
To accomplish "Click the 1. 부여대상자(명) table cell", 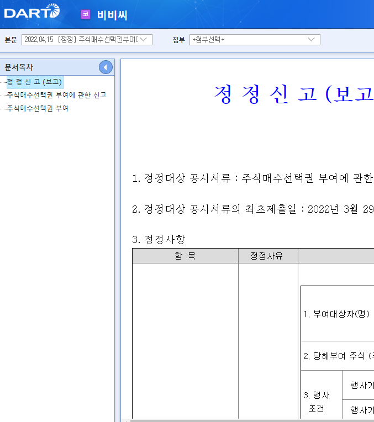I will pyautogui.click(x=336, y=314).
